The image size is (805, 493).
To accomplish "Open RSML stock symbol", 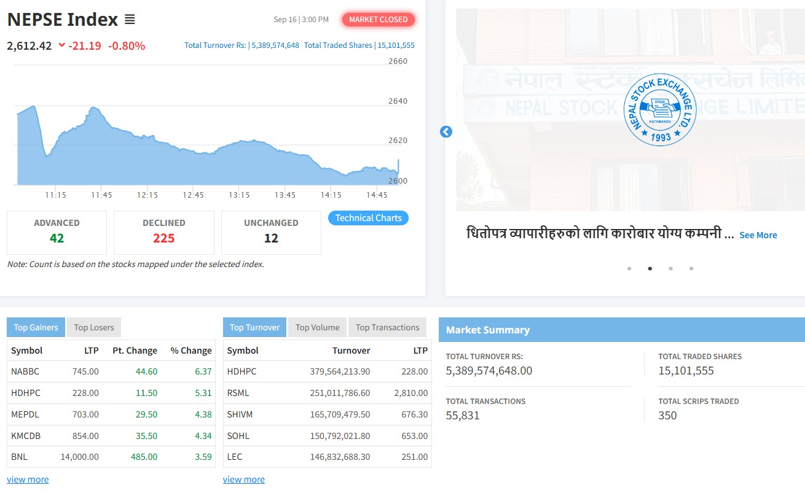I will point(238,393).
